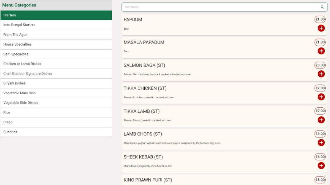Open Chef Shanoor Signature Dishes
The image size is (330, 185).
[x=56, y=74]
